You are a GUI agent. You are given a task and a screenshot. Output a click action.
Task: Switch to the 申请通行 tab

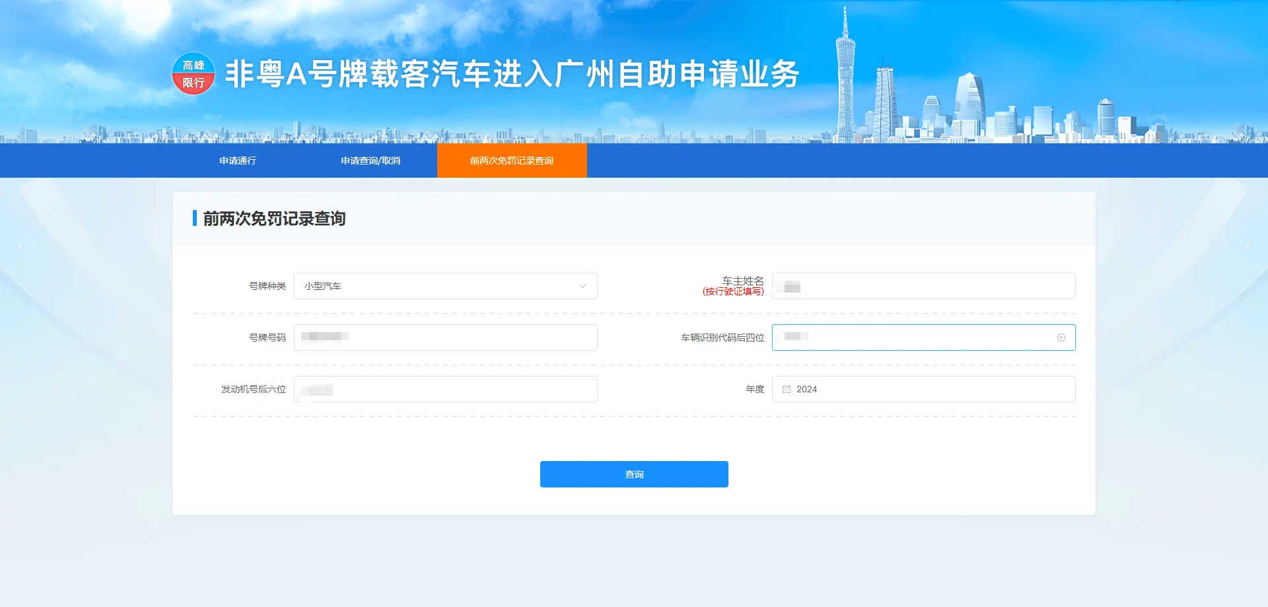point(238,161)
